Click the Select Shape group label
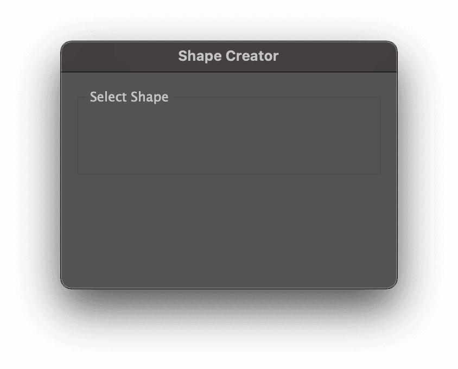The image size is (458, 369). pyautogui.click(x=129, y=97)
